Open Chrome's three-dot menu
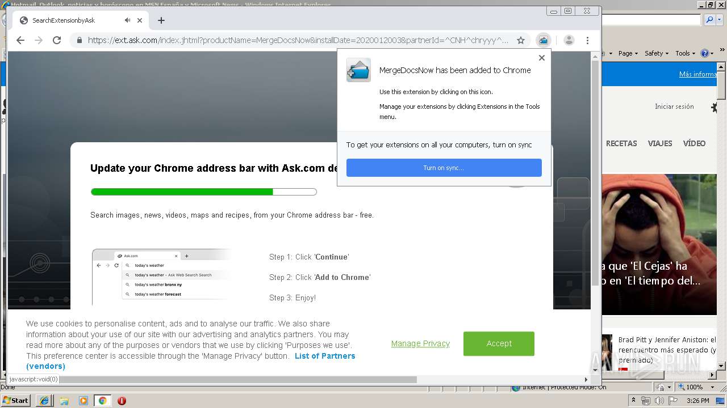Screen dimensions: 727x408 click(x=587, y=40)
